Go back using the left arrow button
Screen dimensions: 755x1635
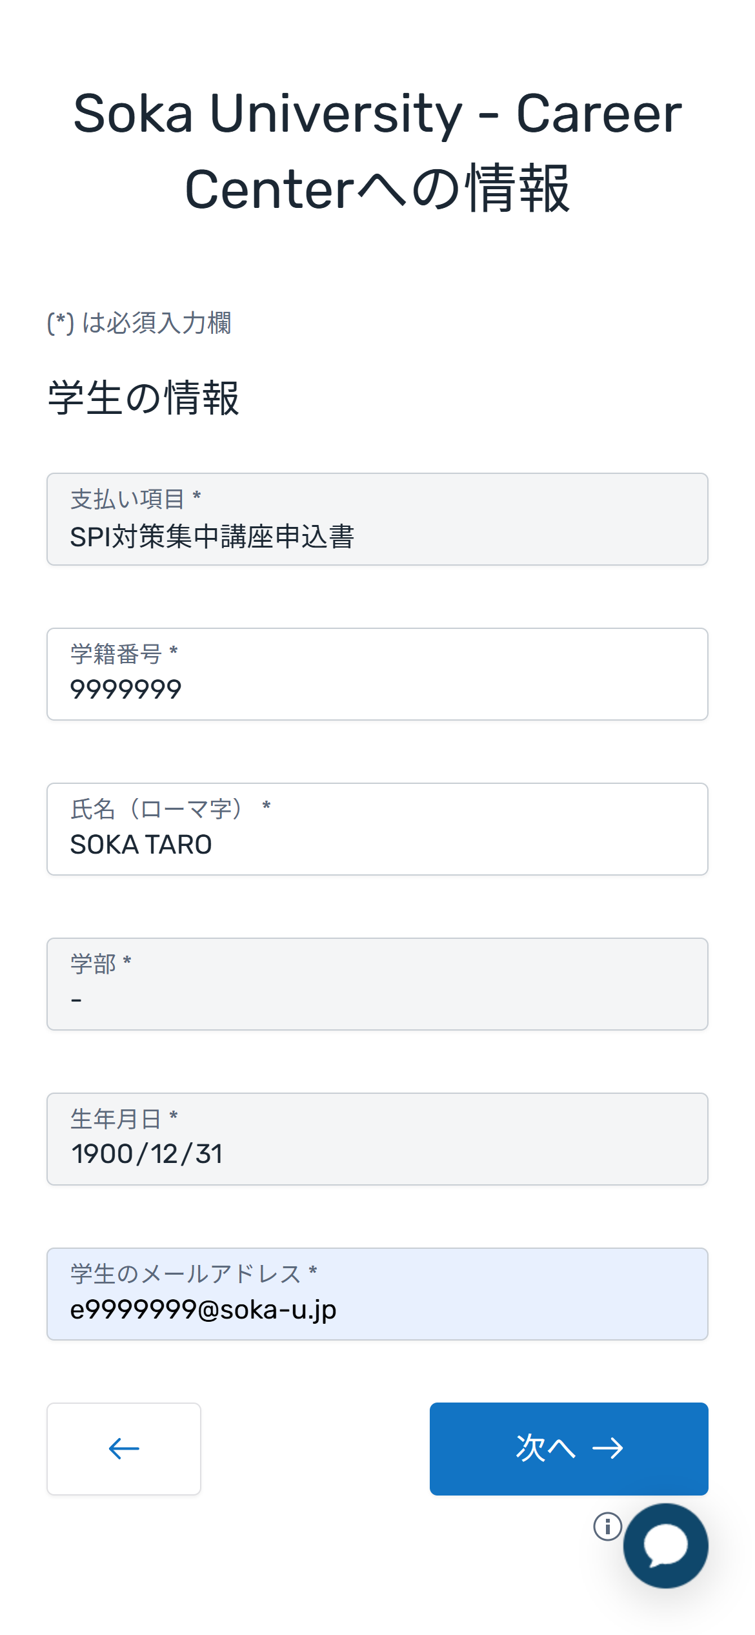coord(124,1448)
